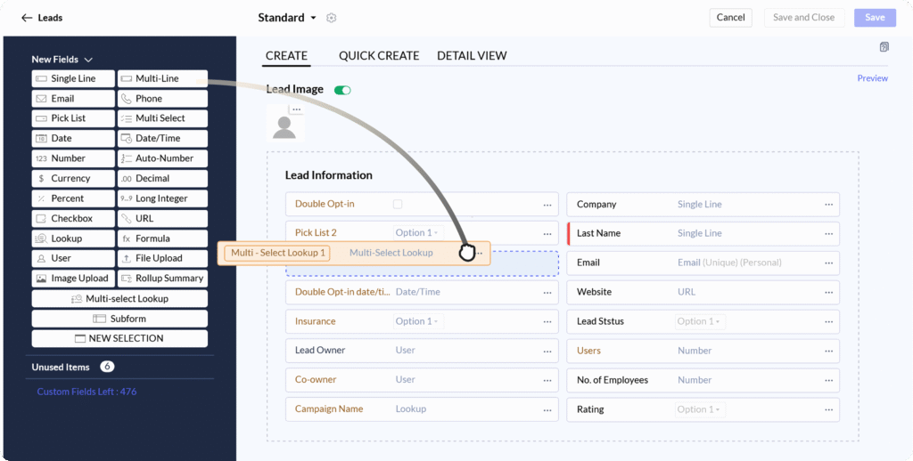Select the Image Upload new field
Viewport: 913px width, 461px height.
pyautogui.click(x=73, y=279)
